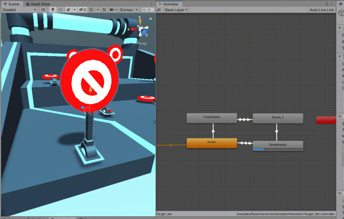This screenshot has height=219, width=344.
Task: Toggle scene view audio speaker icon
Action: point(61,10)
